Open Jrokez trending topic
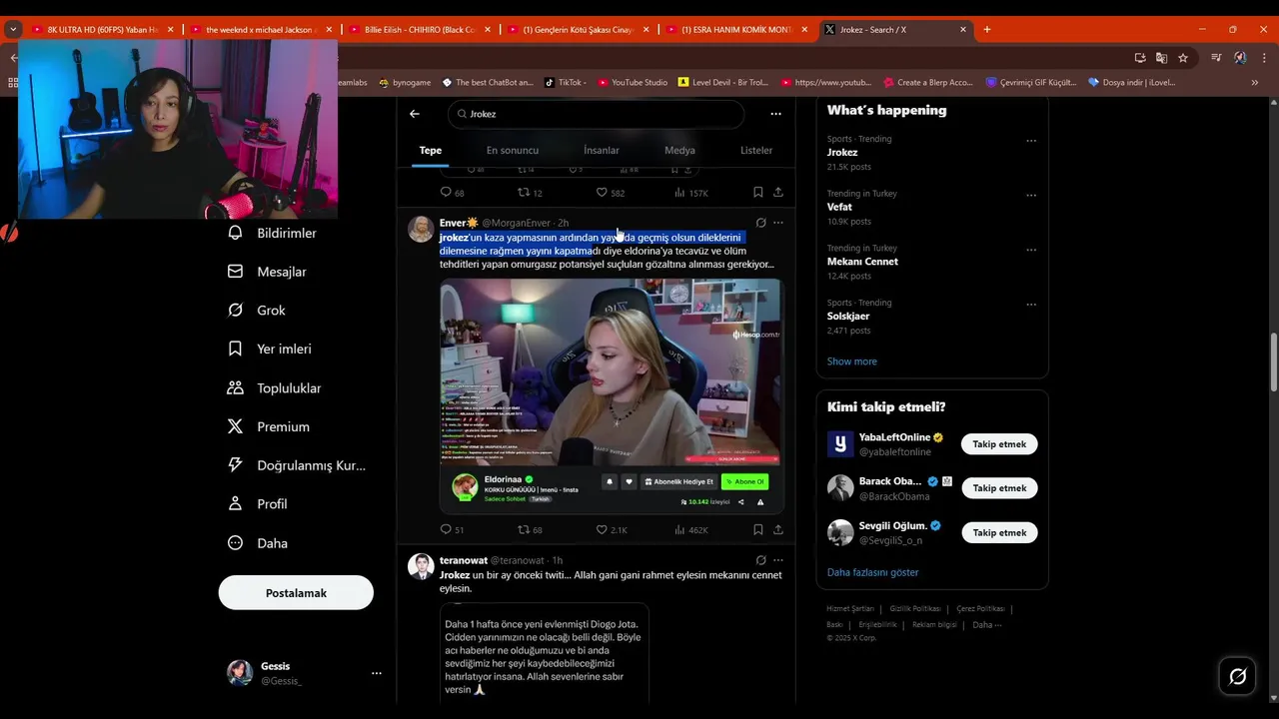Screen dimensions: 1279x719 pyautogui.click(x=842, y=153)
